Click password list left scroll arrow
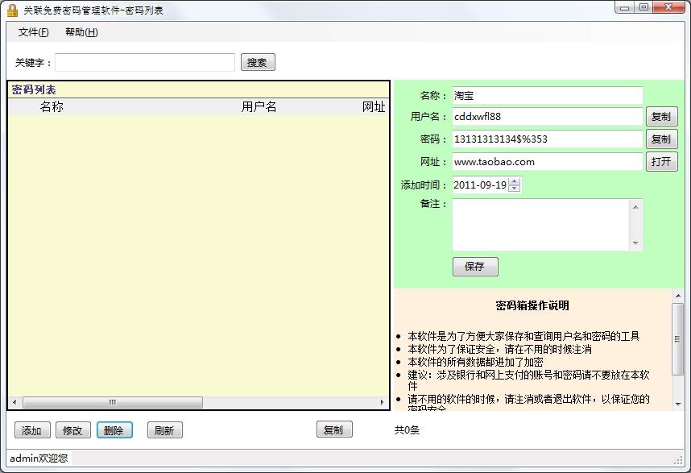This screenshot has height=473, width=691. tap(15, 402)
